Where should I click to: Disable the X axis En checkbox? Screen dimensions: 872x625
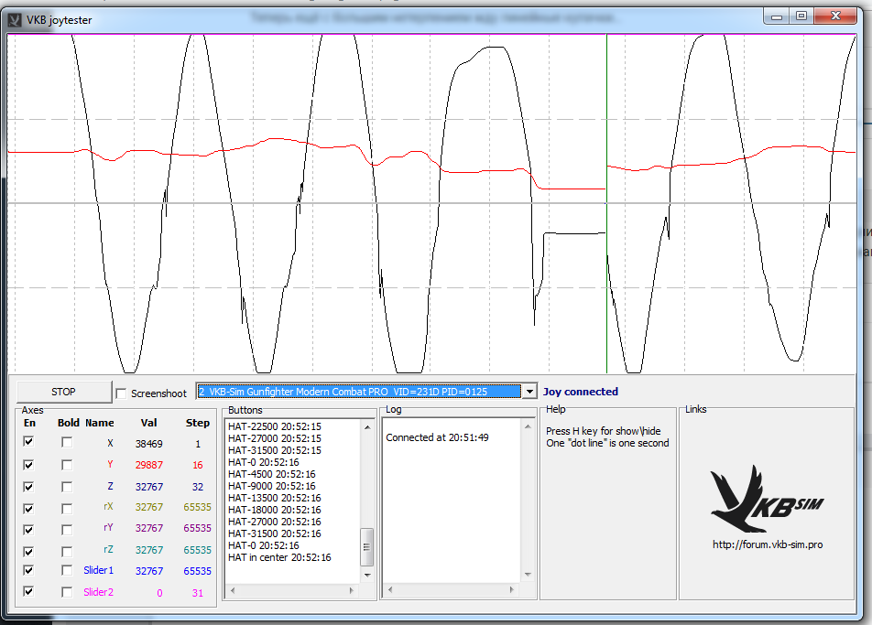pyautogui.click(x=28, y=442)
